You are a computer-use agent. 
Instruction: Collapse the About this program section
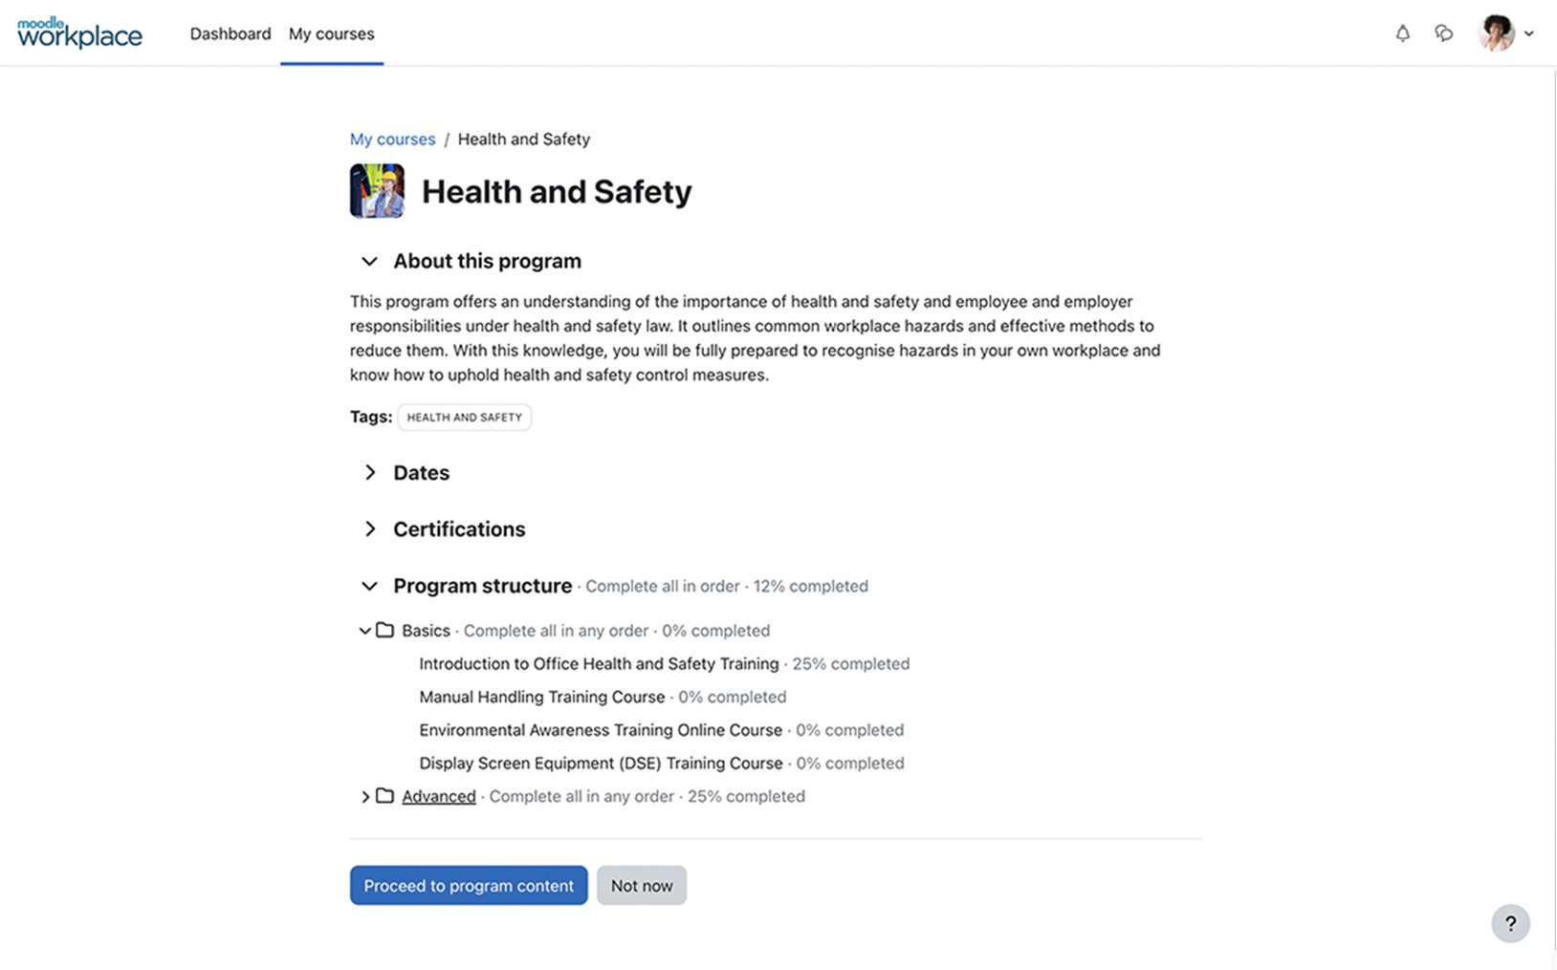[369, 261]
